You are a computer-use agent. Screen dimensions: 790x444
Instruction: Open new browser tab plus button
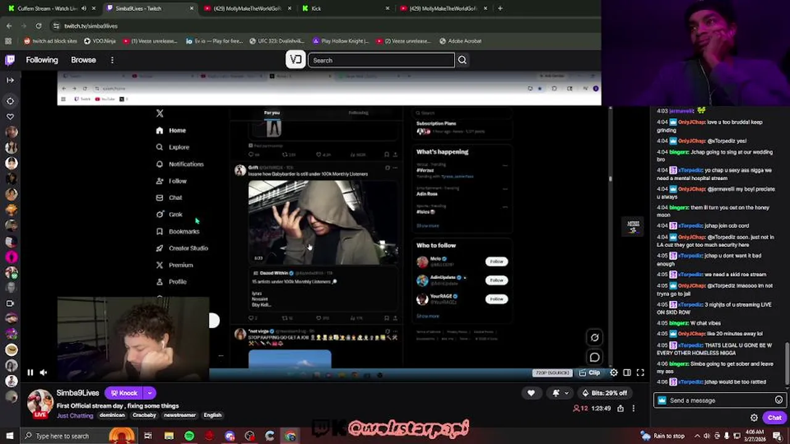click(x=500, y=9)
